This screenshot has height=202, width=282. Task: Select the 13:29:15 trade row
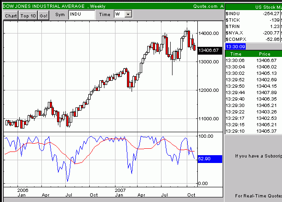[253, 125]
